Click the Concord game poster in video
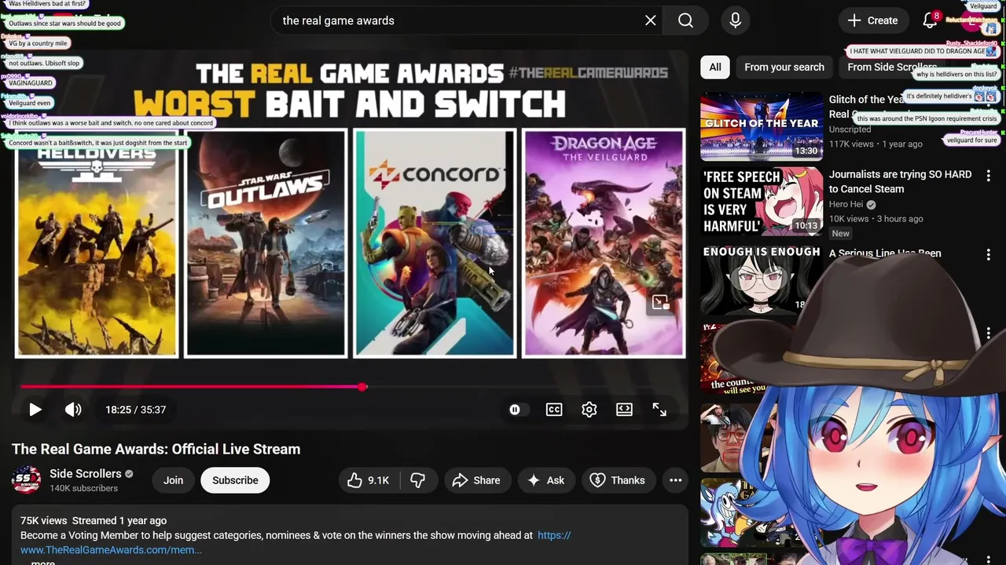 pos(435,243)
